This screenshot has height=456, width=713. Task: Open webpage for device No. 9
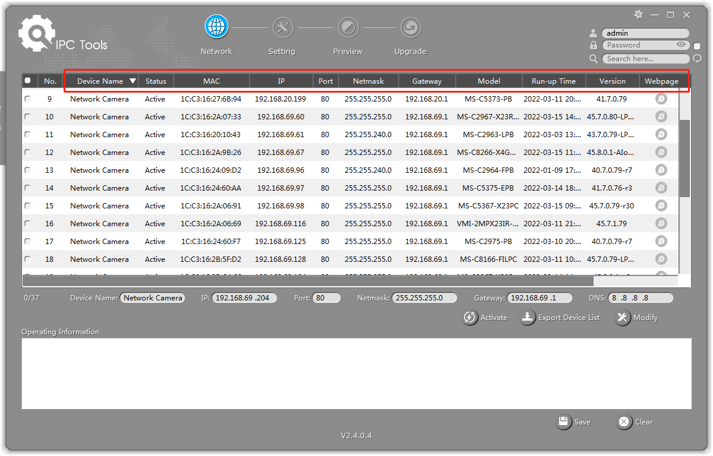point(661,99)
